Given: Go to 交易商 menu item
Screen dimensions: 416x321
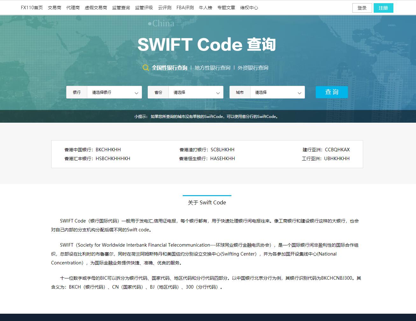Looking at the screenshot, I should pyautogui.click(x=54, y=8).
